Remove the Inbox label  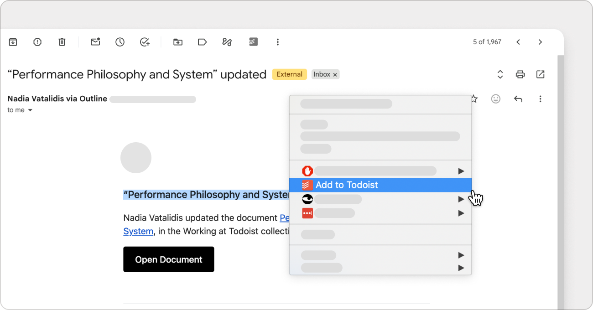pos(335,75)
